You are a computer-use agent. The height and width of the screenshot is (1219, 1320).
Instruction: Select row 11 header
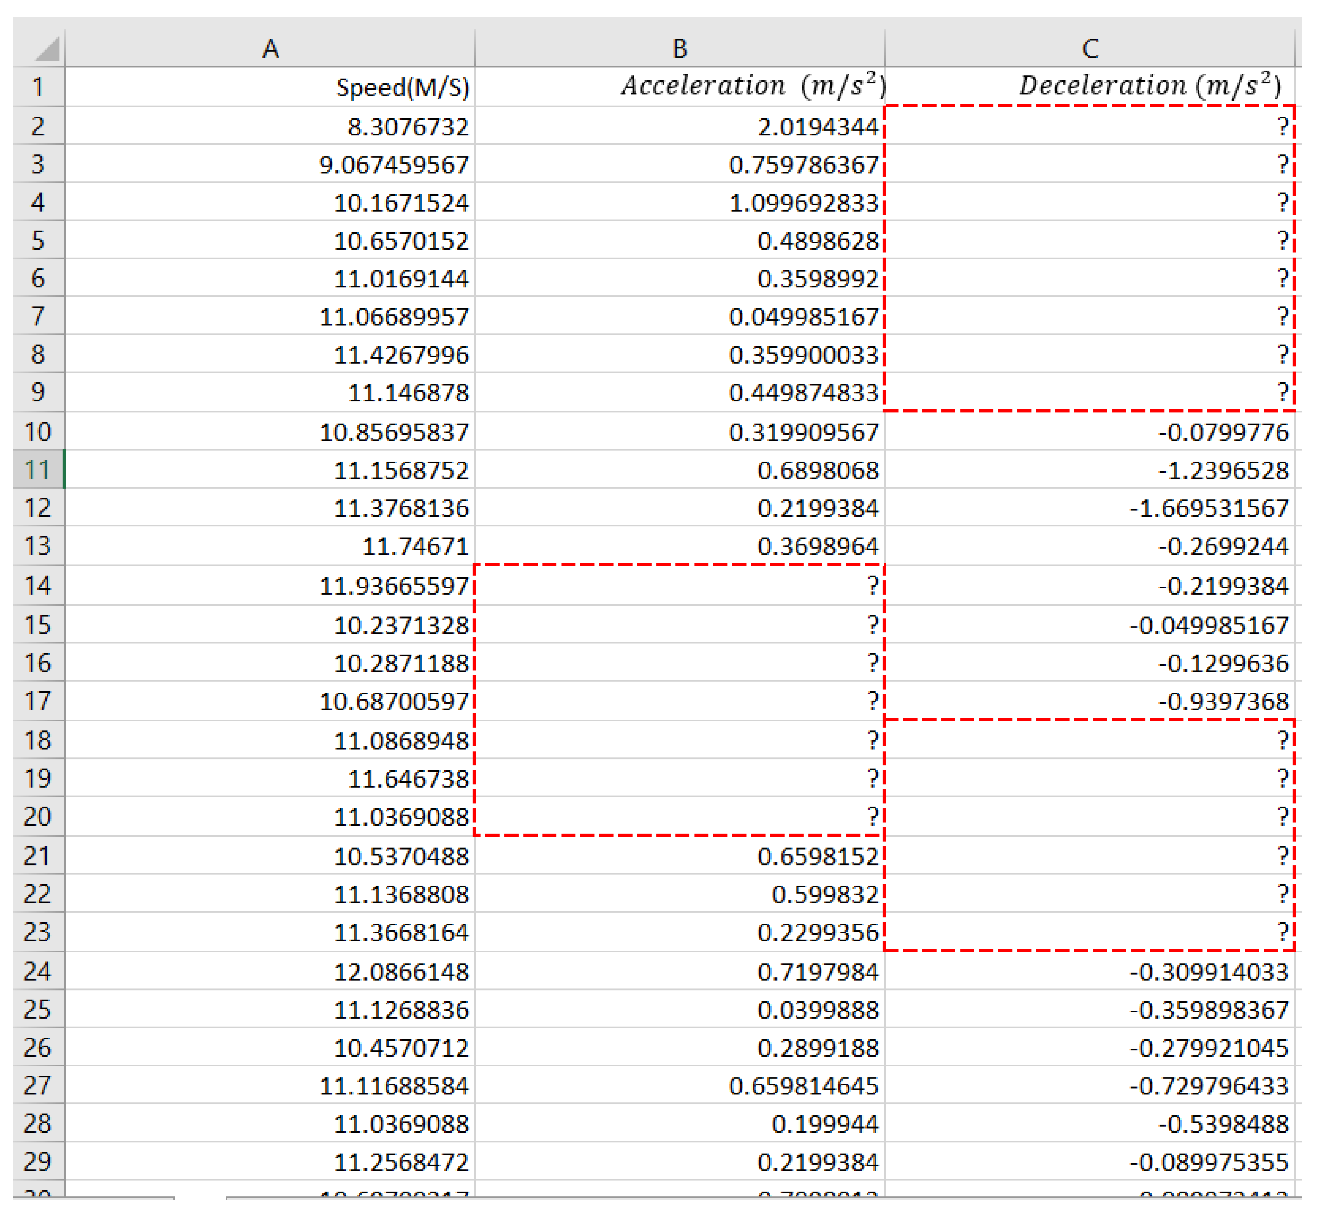click(x=38, y=470)
